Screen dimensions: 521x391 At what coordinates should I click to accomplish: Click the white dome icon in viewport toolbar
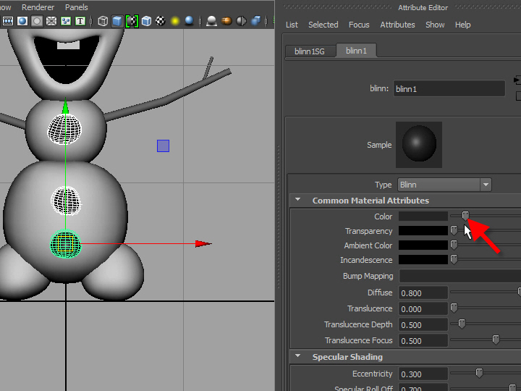[x=211, y=22]
